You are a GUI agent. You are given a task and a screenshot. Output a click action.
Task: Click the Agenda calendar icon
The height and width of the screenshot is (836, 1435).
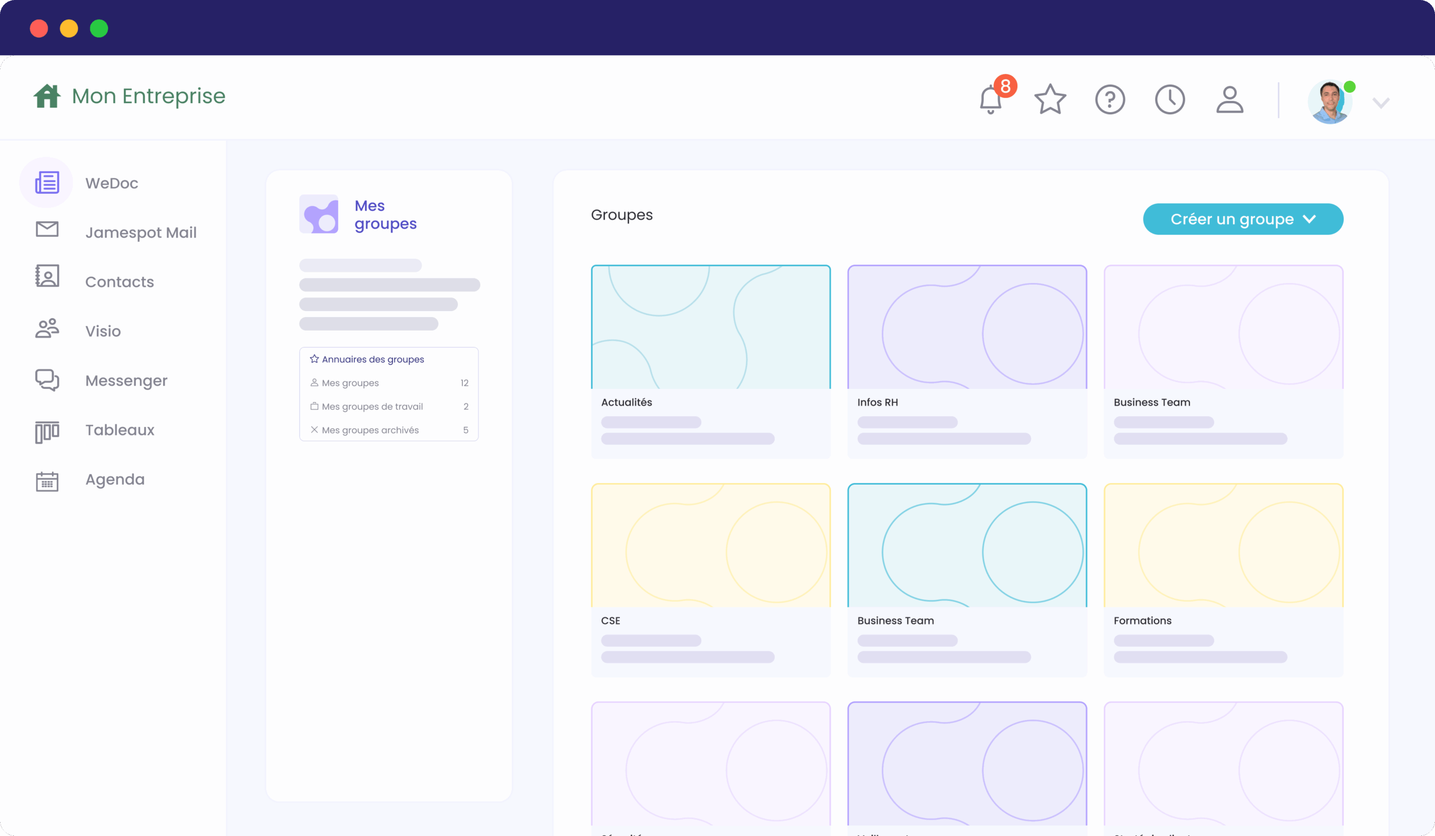[47, 481]
